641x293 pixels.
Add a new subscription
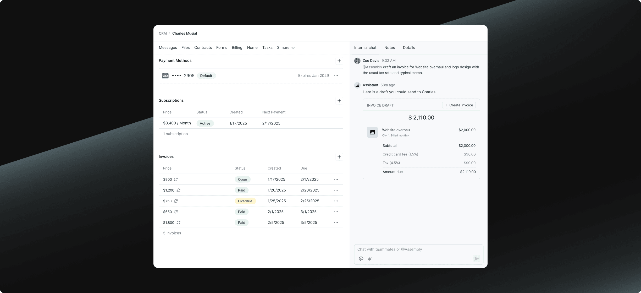[339, 101]
